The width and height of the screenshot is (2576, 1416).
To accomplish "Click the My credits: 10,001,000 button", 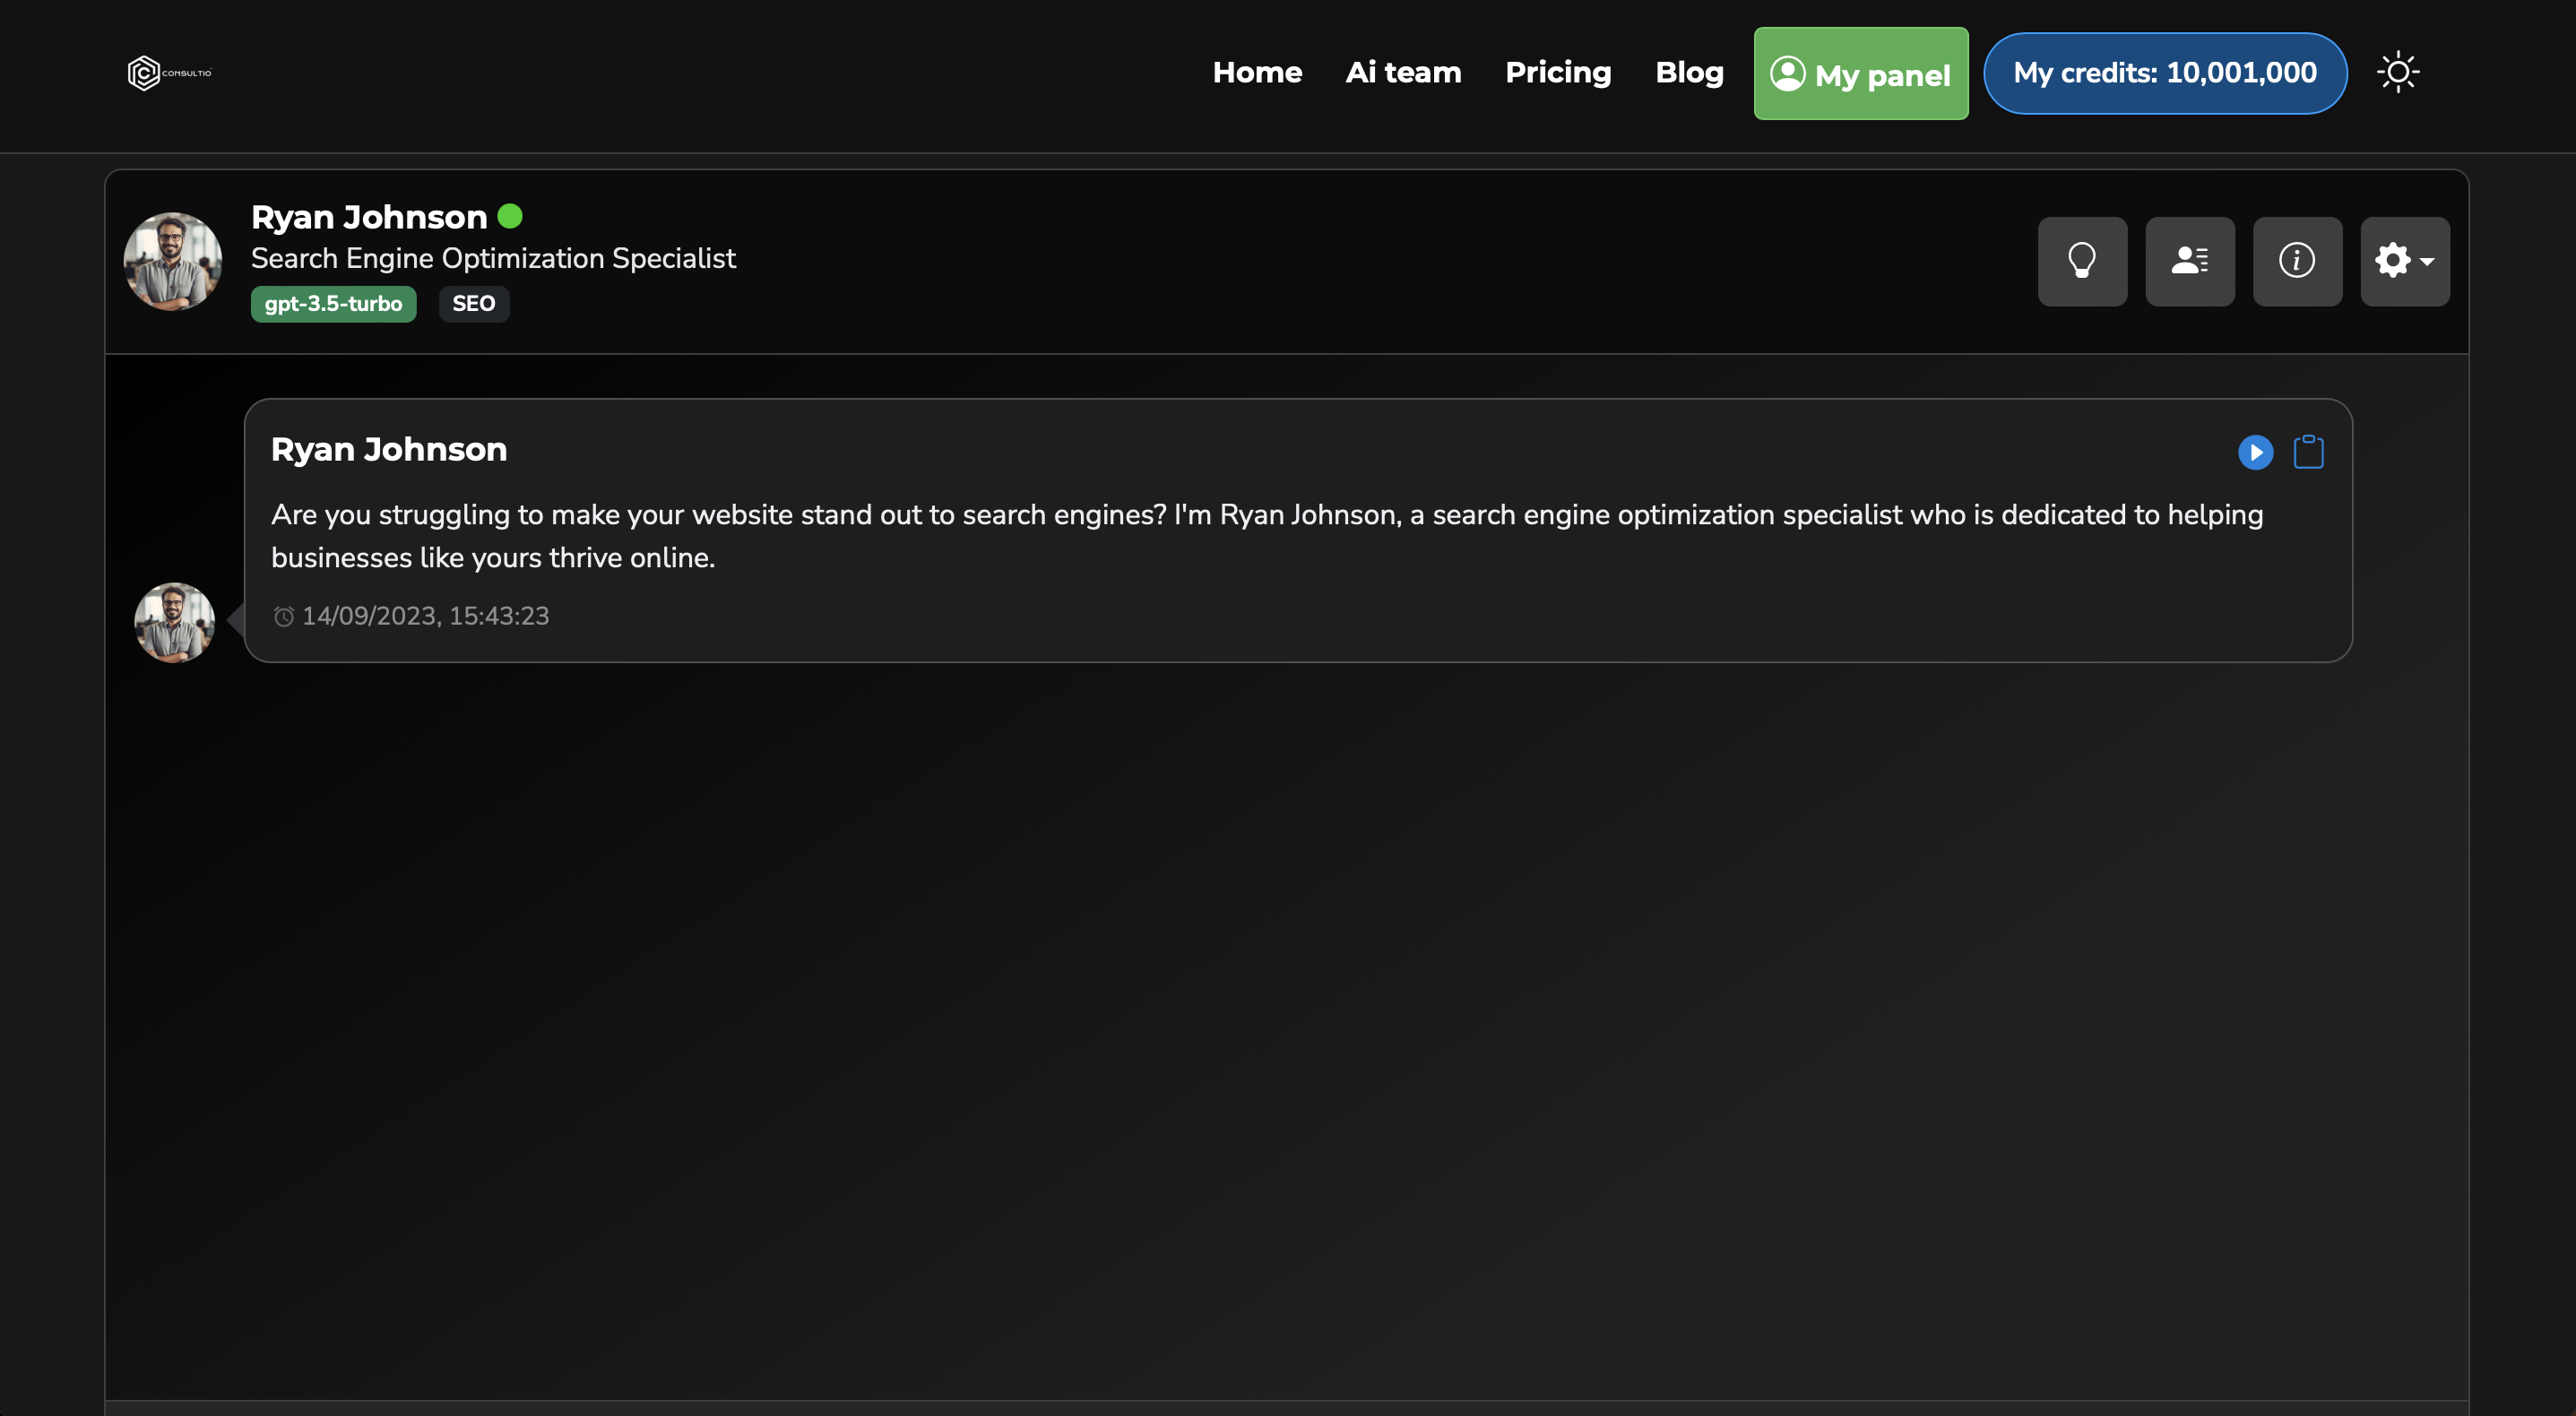I will click(2165, 73).
